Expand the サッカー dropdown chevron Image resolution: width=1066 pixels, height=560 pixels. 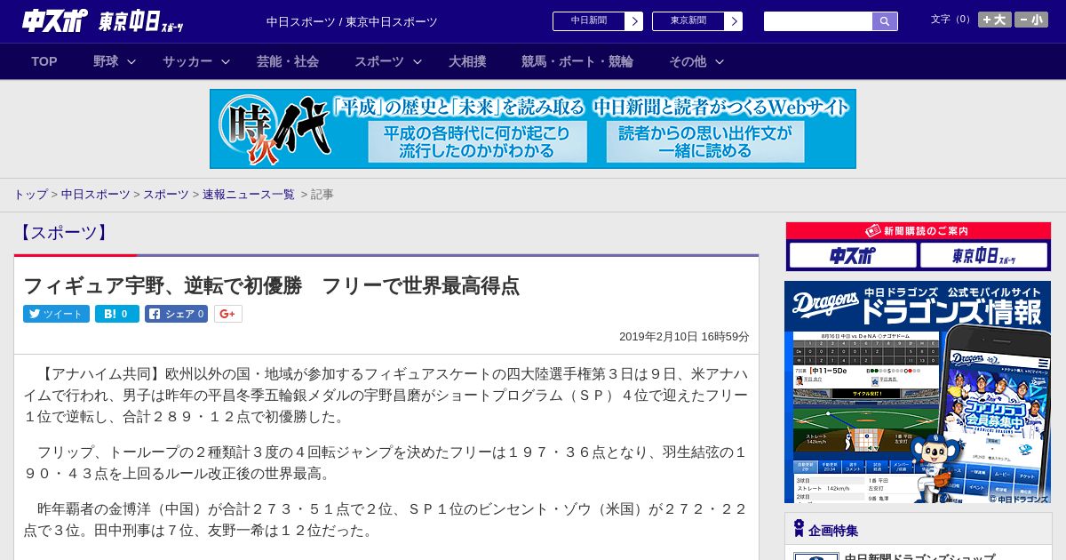(x=226, y=61)
